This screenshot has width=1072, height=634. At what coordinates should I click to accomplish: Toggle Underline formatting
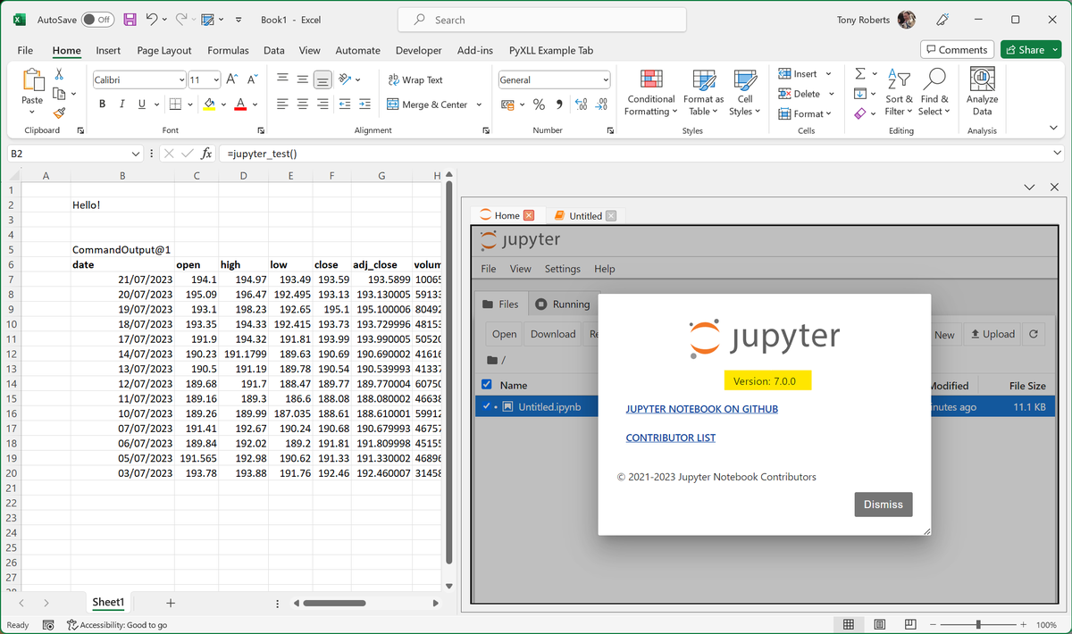pyautogui.click(x=142, y=104)
